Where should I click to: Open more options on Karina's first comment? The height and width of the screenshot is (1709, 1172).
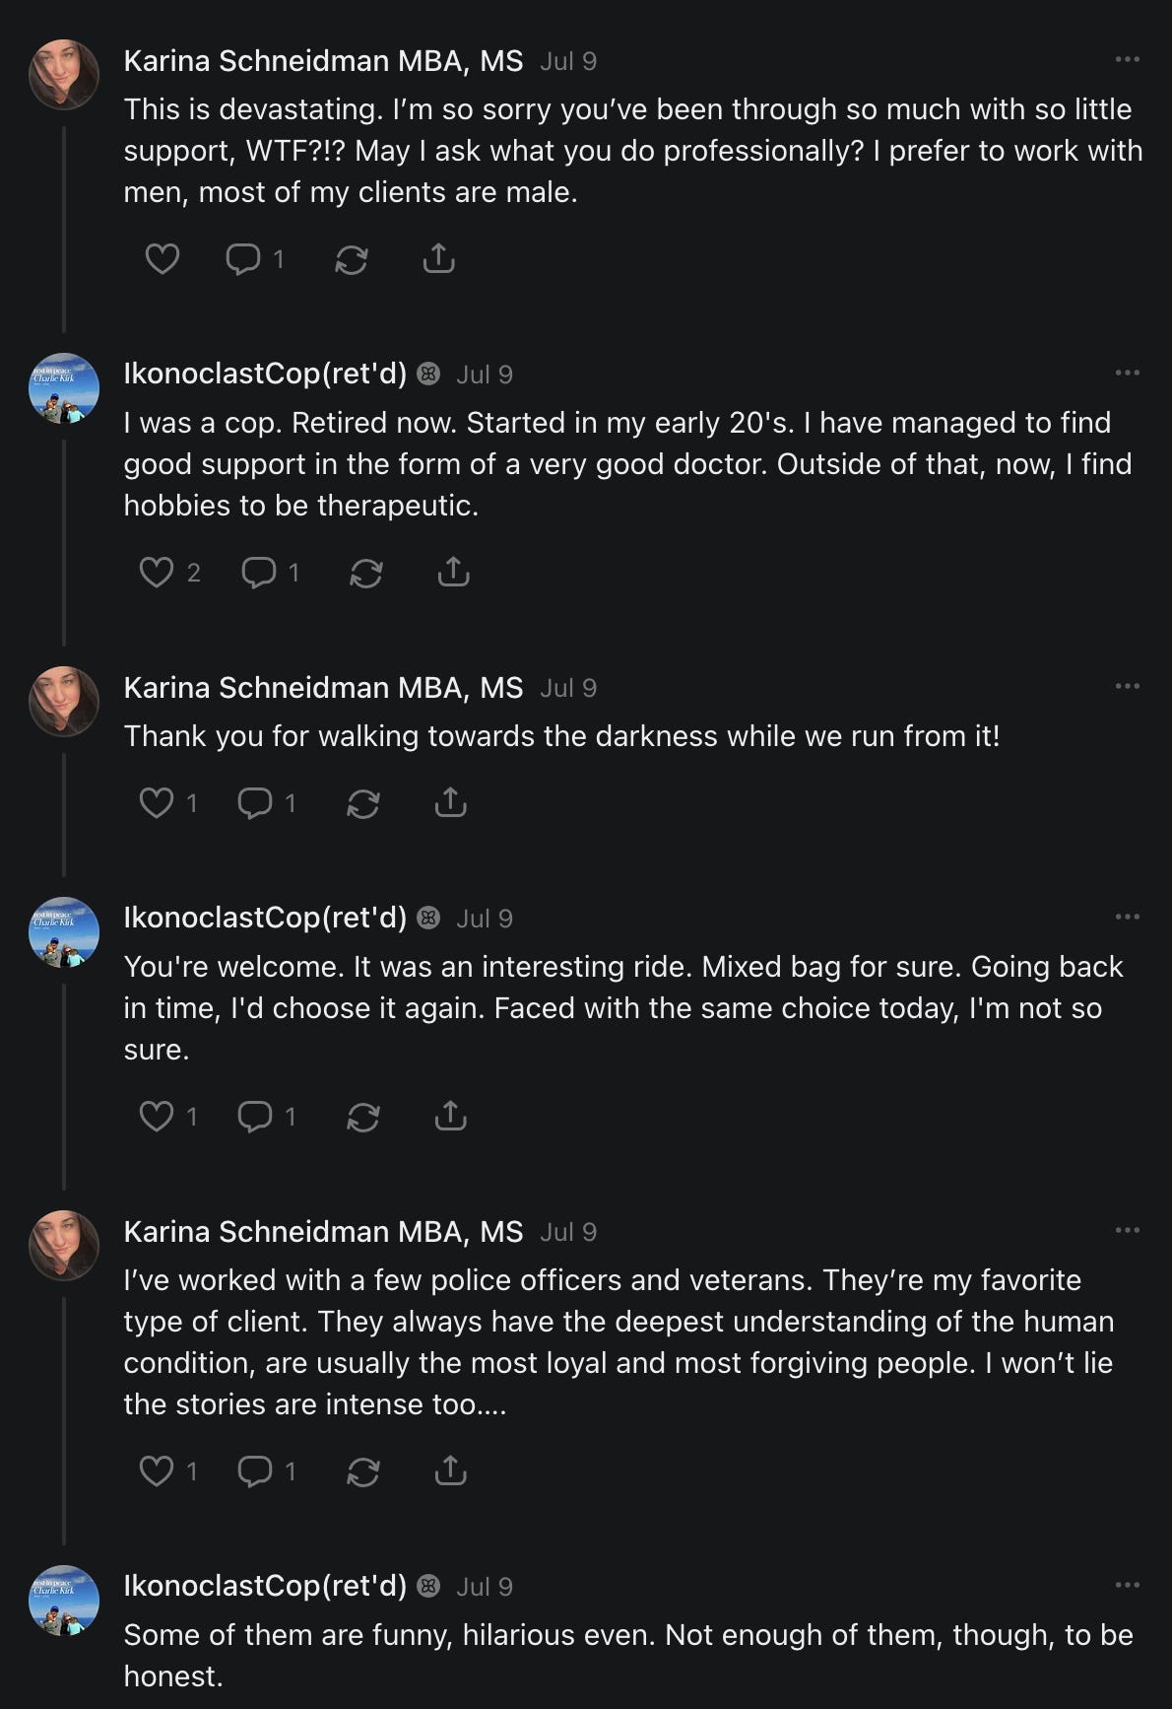[x=1127, y=60]
